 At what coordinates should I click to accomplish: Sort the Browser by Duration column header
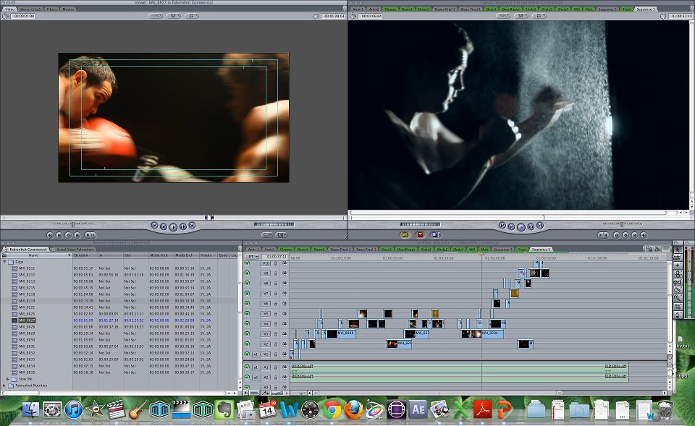tap(81, 255)
